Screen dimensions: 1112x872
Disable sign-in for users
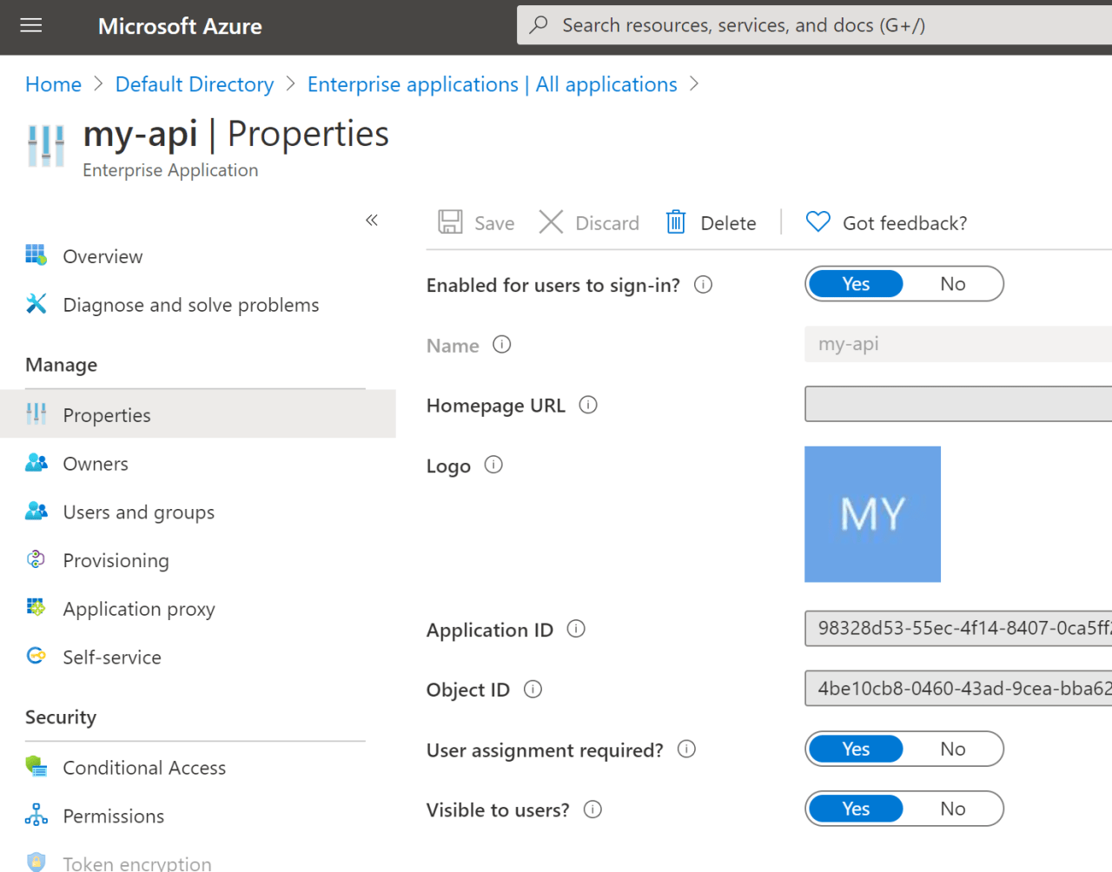click(952, 284)
